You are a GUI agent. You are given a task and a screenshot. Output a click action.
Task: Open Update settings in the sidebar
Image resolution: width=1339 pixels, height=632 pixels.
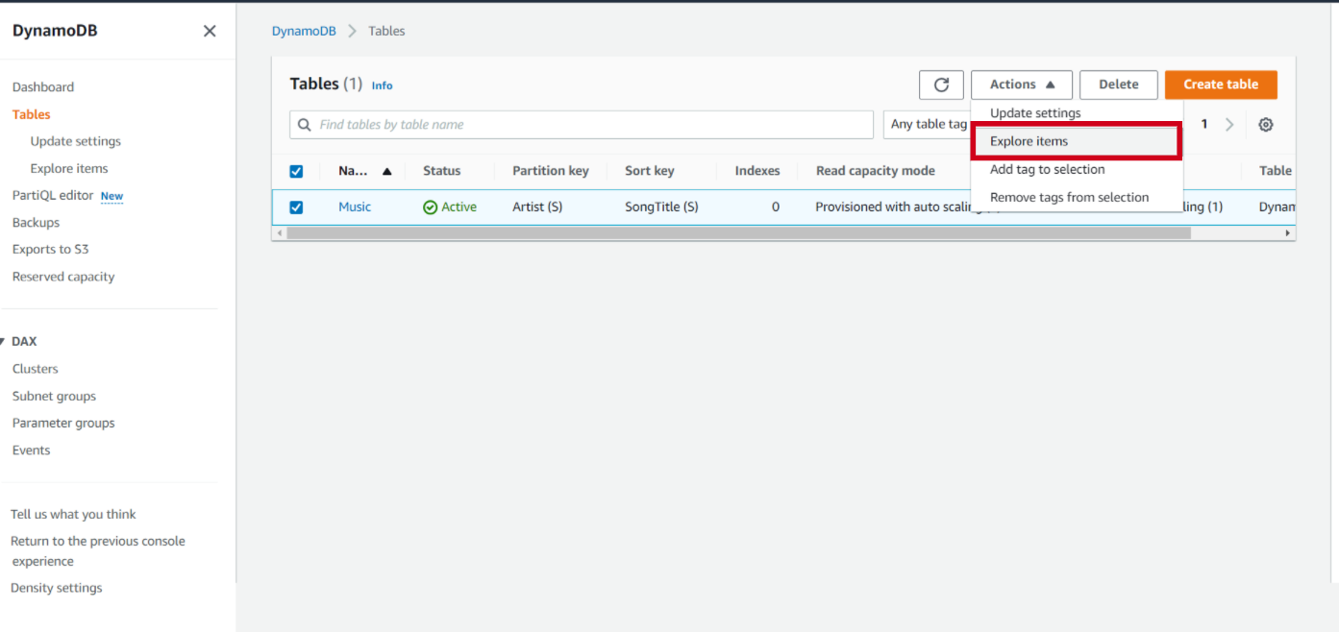click(x=76, y=141)
